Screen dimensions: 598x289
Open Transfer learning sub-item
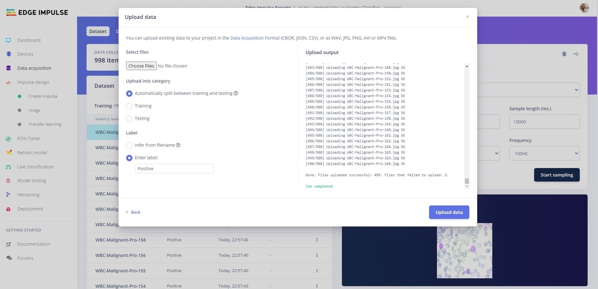point(45,124)
